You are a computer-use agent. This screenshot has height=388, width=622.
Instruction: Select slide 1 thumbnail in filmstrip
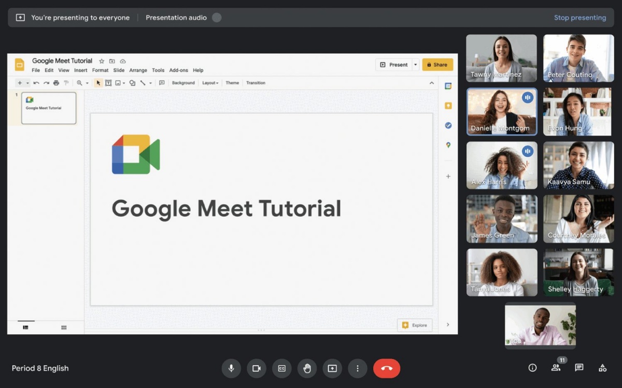49,108
